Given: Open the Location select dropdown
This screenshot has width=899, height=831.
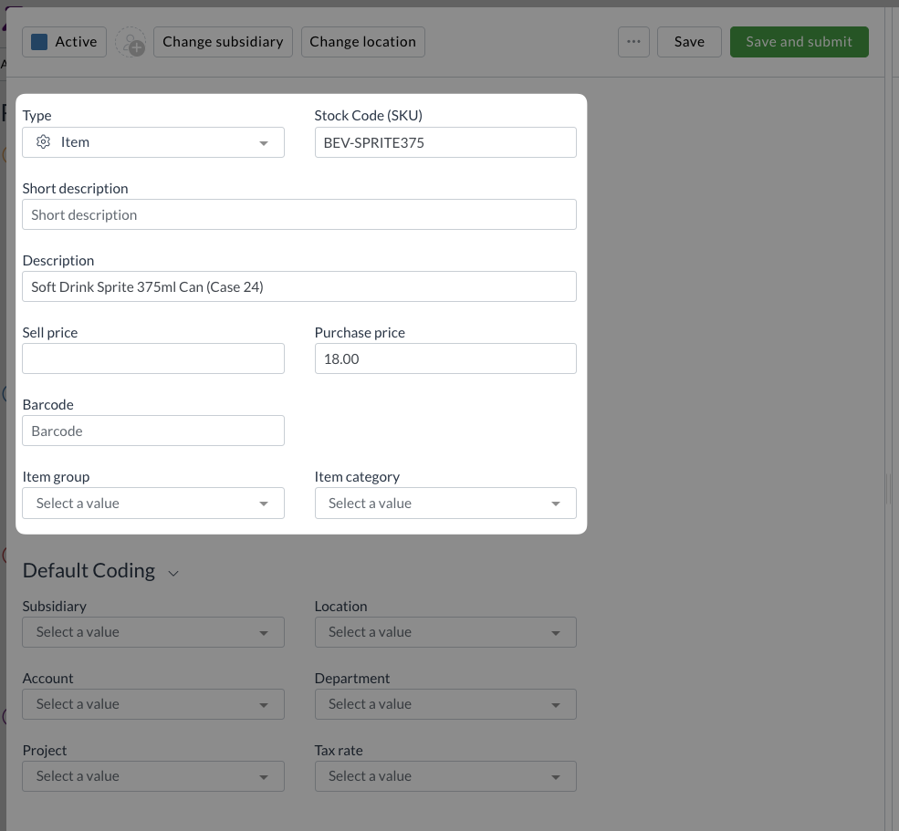Looking at the screenshot, I should [445, 632].
